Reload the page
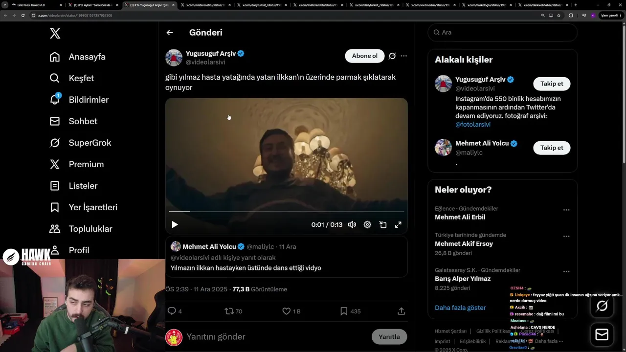This screenshot has height=352, width=626. (x=22, y=15)
